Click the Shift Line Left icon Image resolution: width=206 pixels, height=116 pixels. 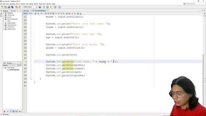click(x=67, y=14)
